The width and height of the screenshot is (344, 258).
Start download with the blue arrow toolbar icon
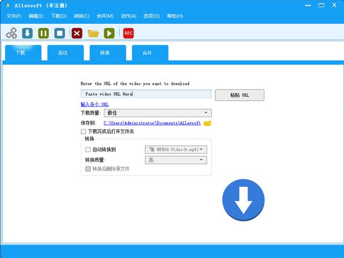tap(28, 33)
